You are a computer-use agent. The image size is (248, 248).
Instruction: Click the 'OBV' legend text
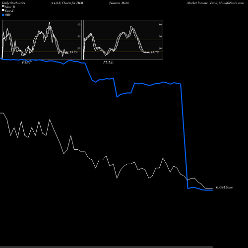pyautogui.click(x=8, y=15)
